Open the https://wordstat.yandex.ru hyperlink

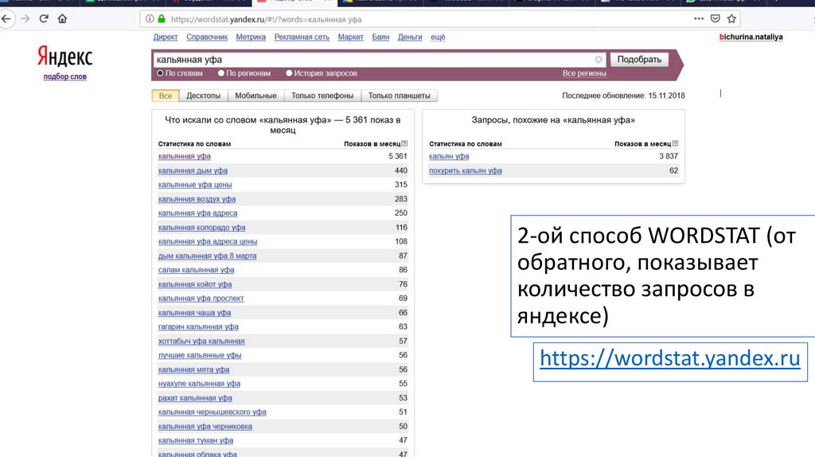670,358
